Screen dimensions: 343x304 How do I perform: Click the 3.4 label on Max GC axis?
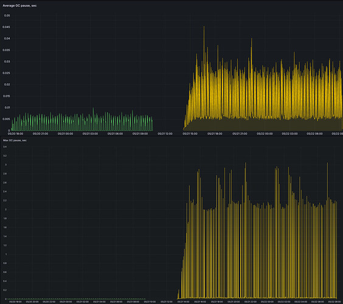pos(5,147)
